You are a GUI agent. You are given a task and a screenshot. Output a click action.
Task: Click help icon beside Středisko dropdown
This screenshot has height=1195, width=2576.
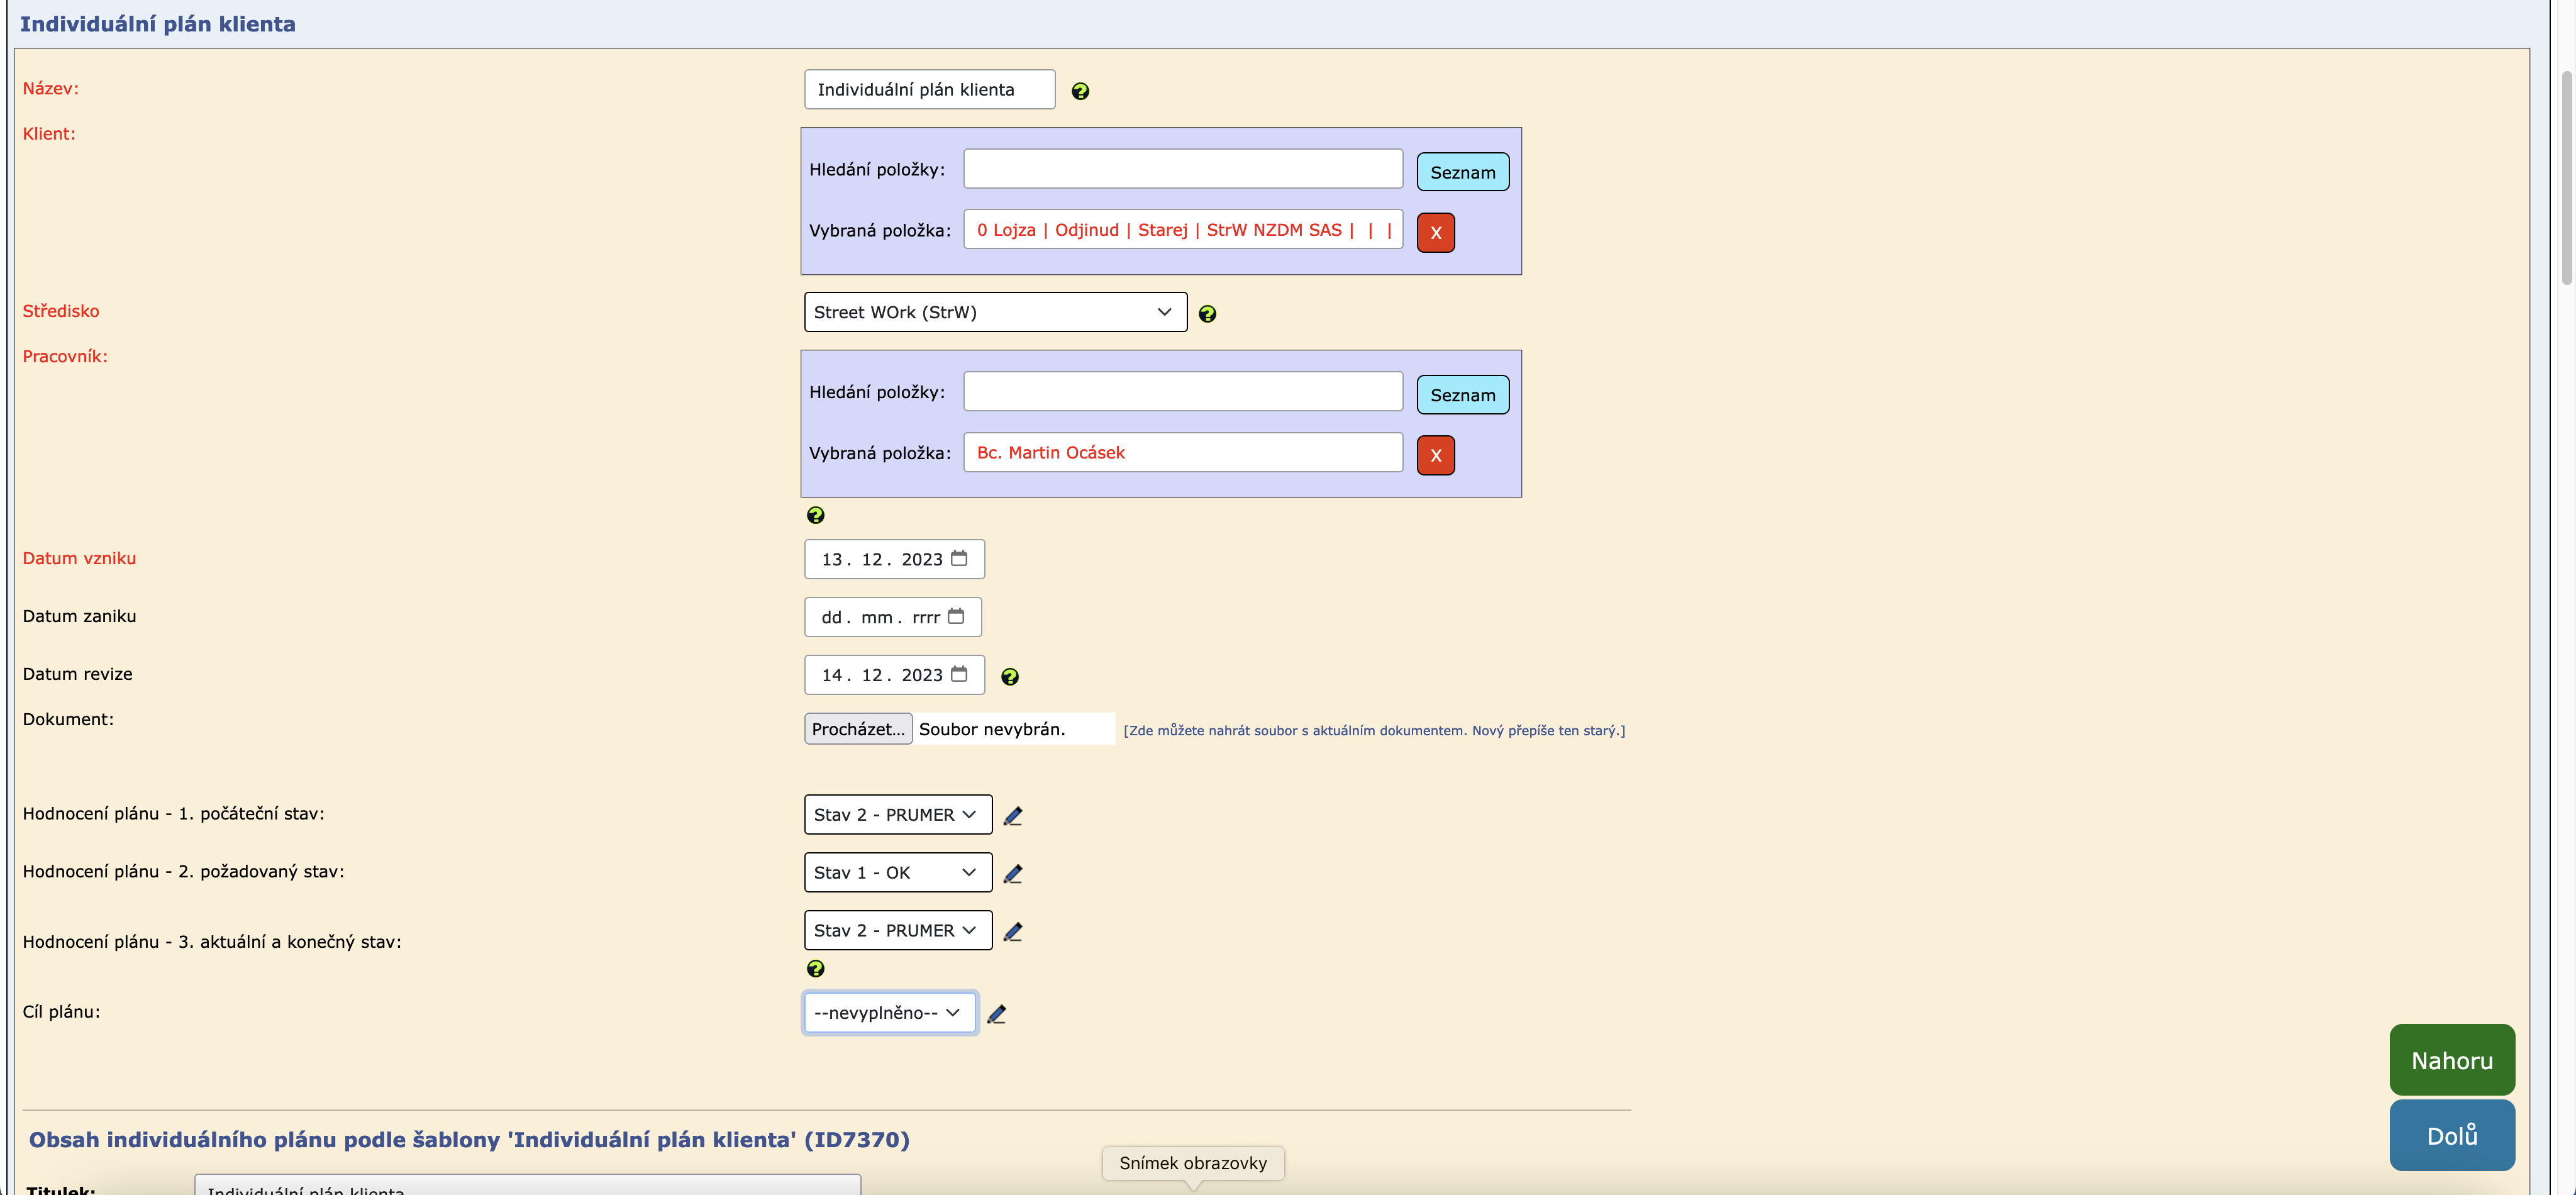(x=1207, y=314)
